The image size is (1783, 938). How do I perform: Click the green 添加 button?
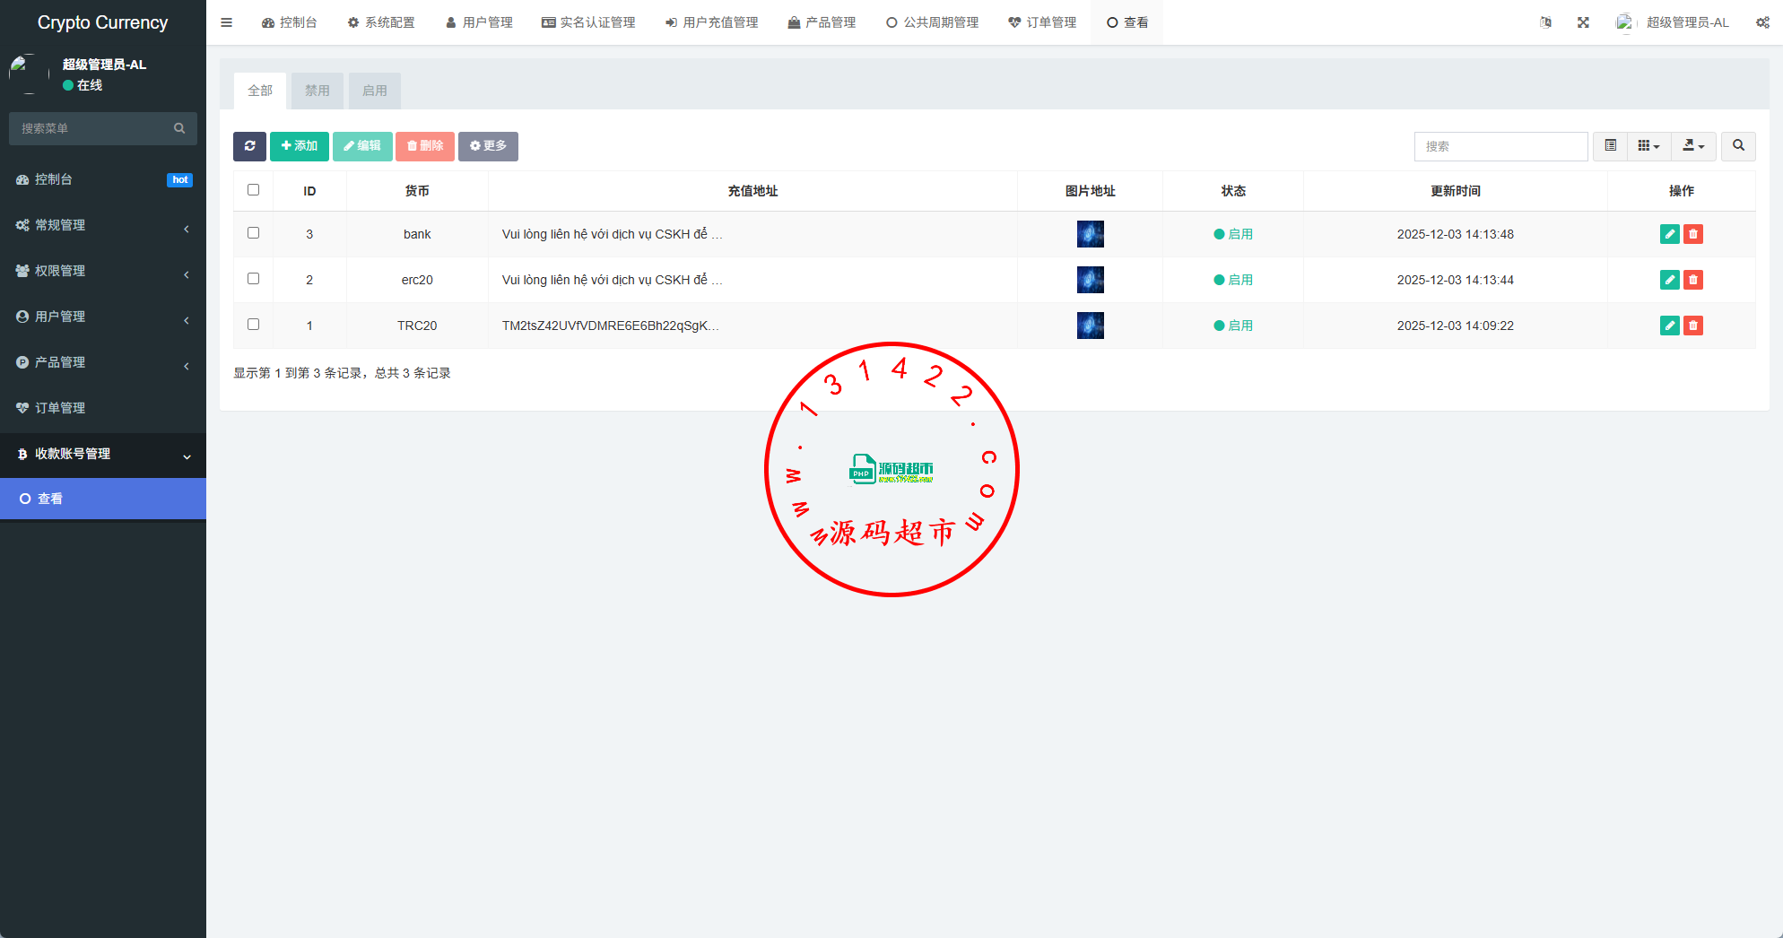tap(300, 146)
